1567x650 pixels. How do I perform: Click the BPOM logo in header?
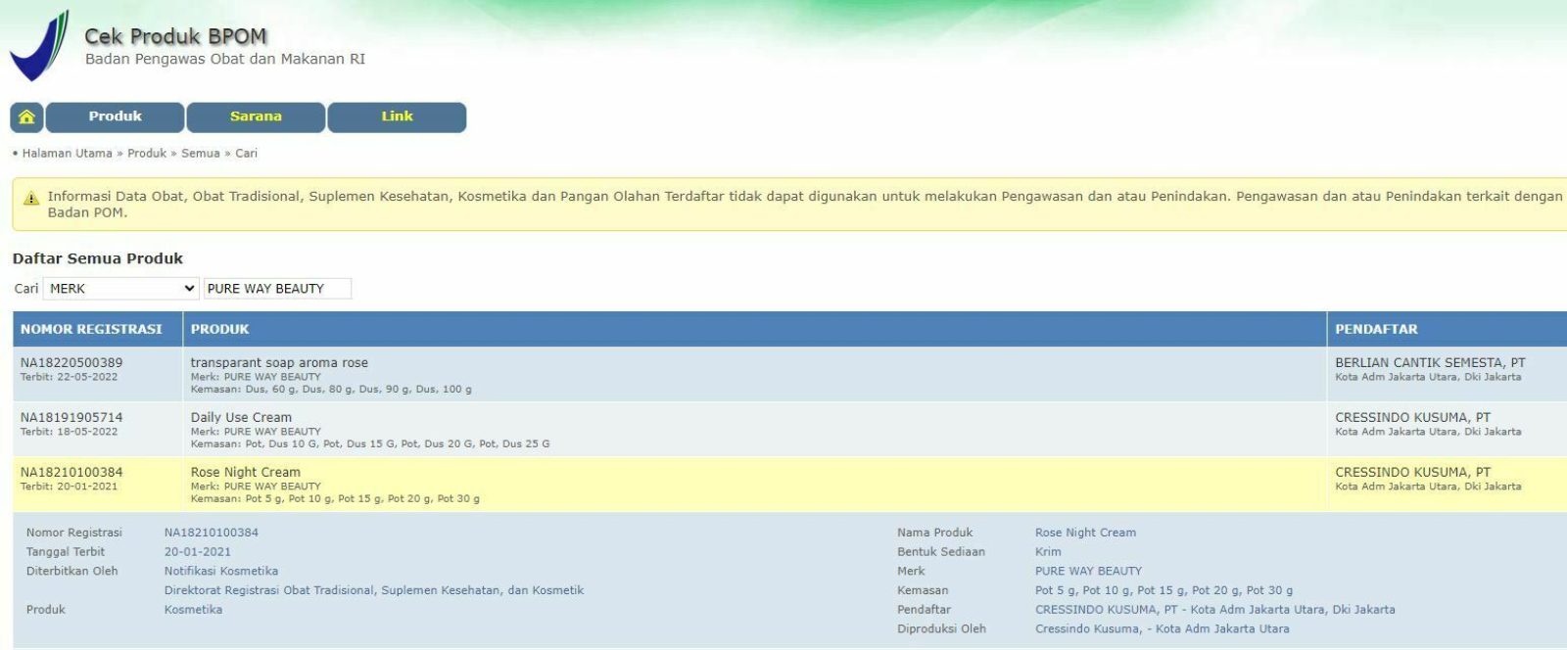39,45
